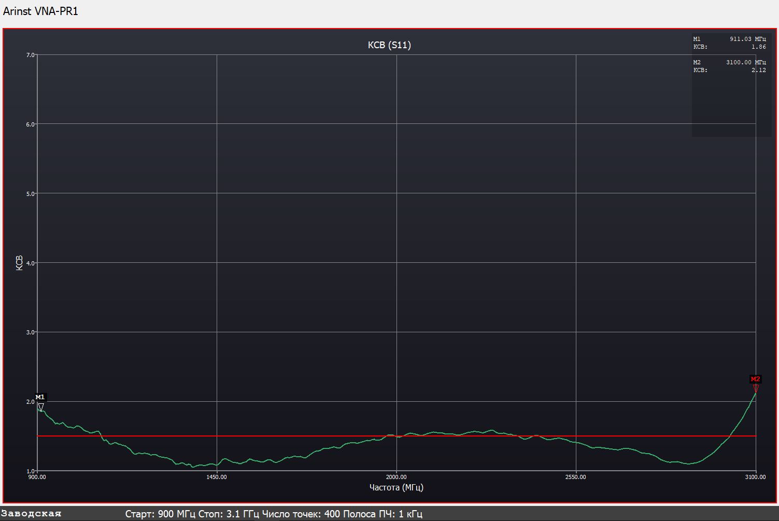Click the horizontal axis label "Частота (МГц)"

pos(396,487)
